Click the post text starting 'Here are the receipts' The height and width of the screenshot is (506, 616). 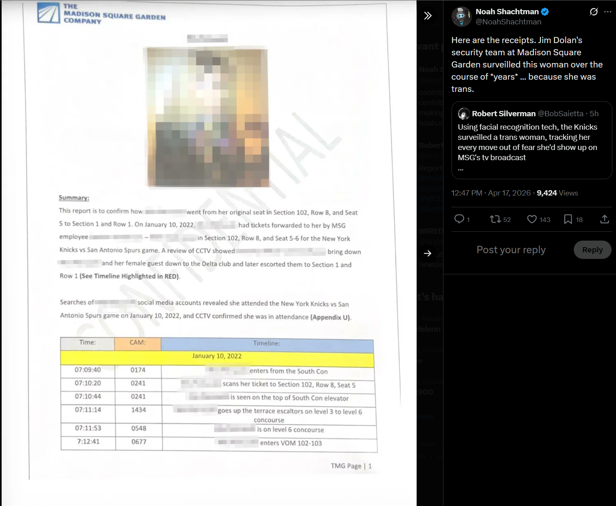click(527, 65)
